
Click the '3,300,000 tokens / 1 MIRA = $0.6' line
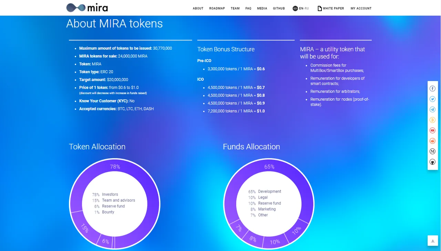[236, 69]
